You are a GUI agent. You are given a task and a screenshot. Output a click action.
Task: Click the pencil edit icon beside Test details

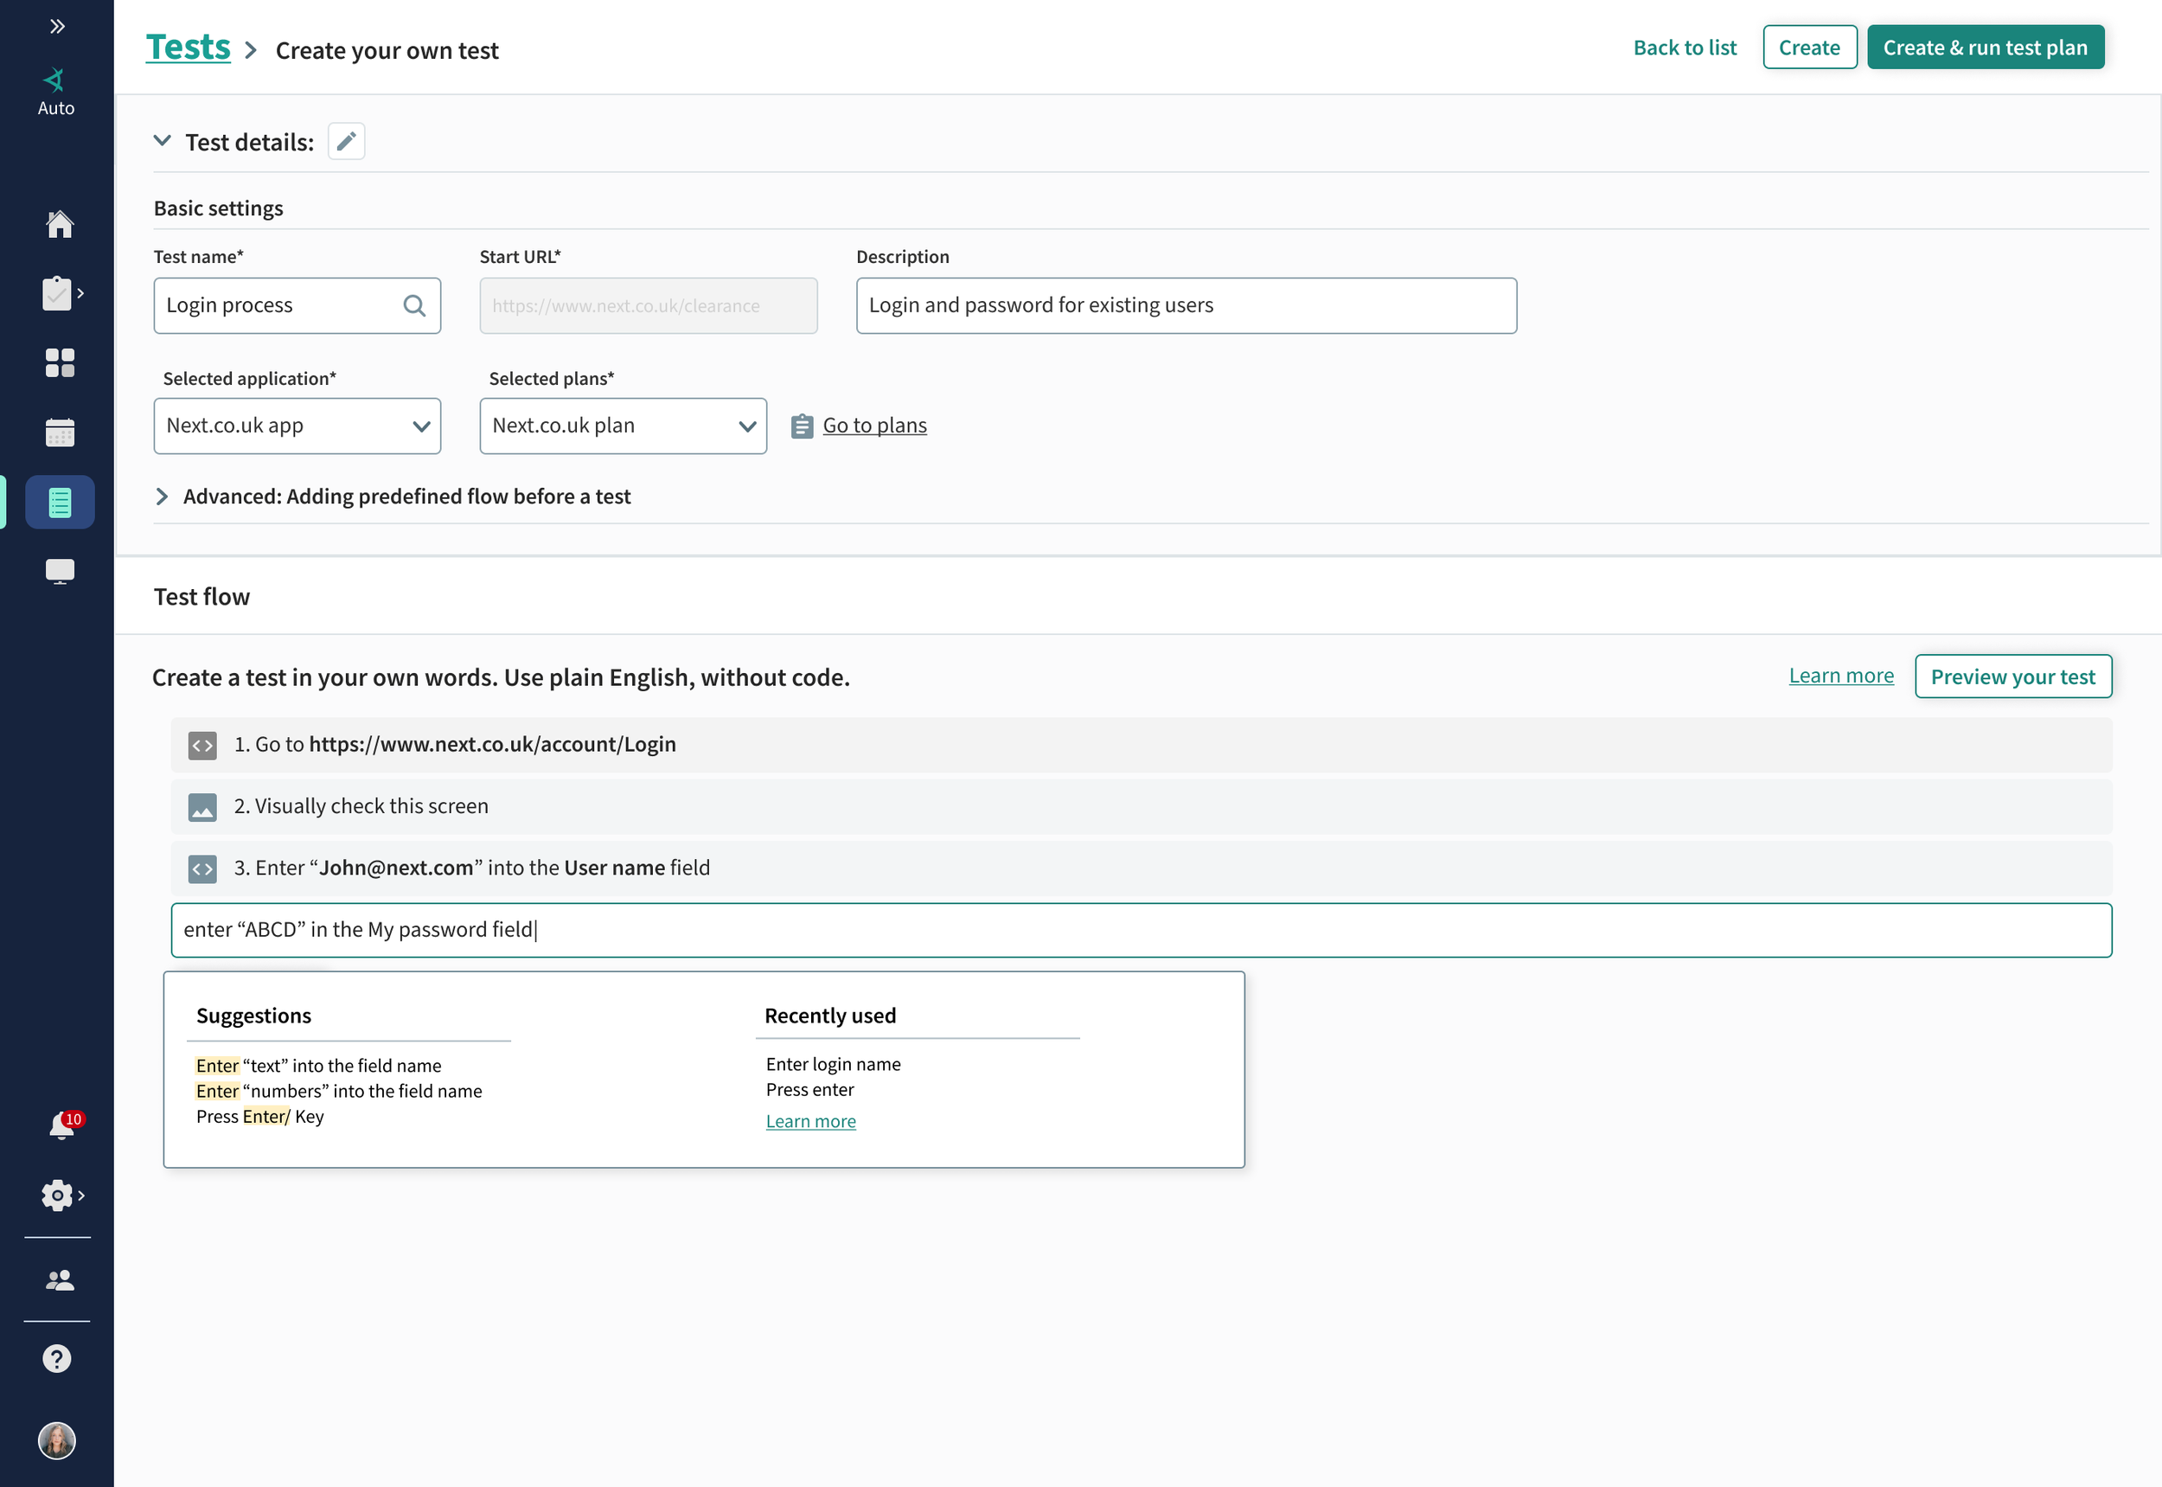[346, 142]
